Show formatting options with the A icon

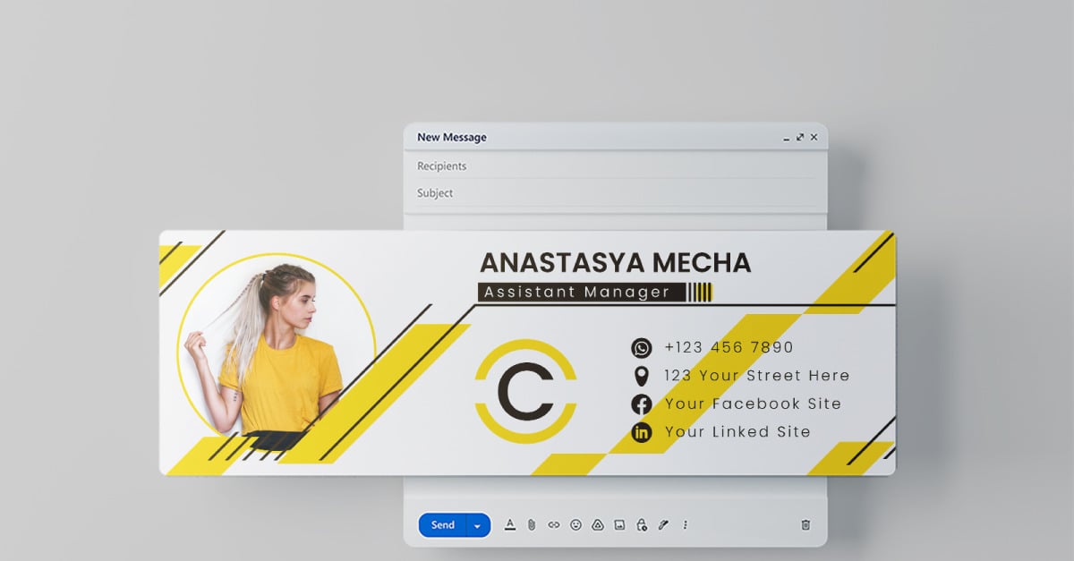[509, 525]
